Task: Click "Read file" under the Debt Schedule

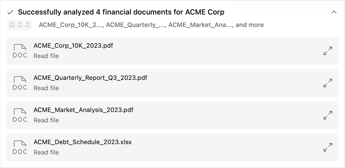Action: tap(46, 152)
